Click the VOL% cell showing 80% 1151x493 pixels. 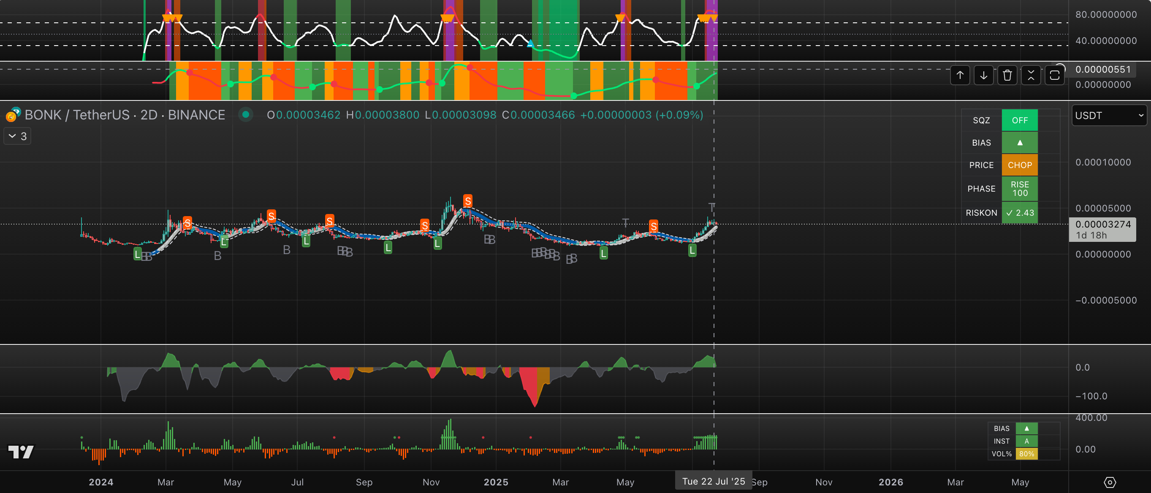1026,454
